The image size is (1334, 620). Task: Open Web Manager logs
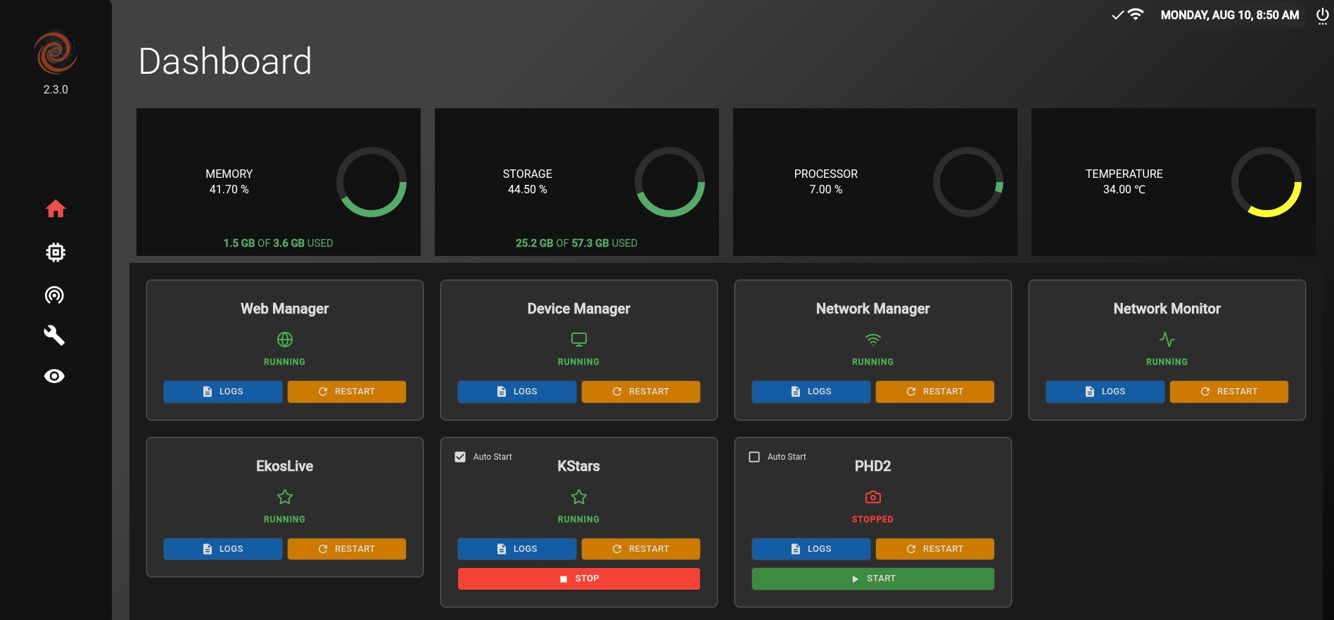(223, 392)
